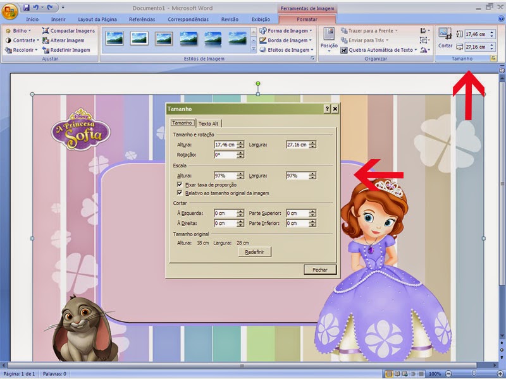Select the Cortar crop tool
This screenshot has height=379, width=506.
[x=445, y=38]
